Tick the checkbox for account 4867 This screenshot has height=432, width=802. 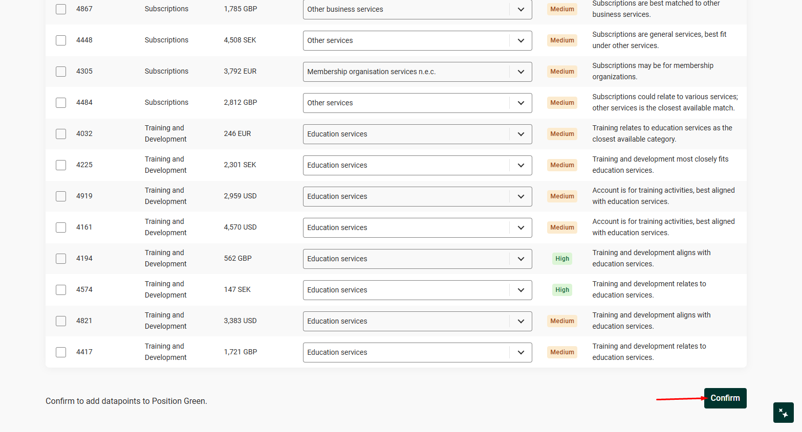coord(61,9)
